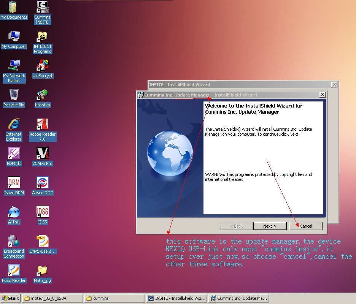Select the flashfxp desktop shortcut
The image size is (356, 304).
(x=42, y=95)
